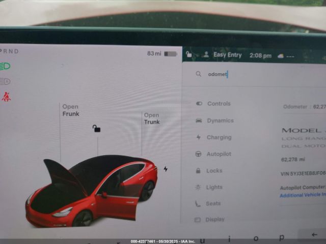Tap the Dynamics car icon
The width and height of the screenshot is (326, 244).
tap(199, 120)
